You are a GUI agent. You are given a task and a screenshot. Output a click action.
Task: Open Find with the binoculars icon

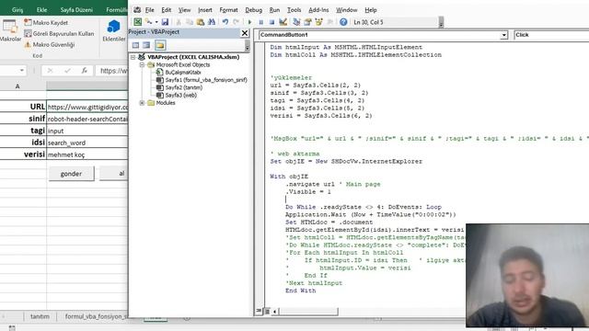(212, 22)
